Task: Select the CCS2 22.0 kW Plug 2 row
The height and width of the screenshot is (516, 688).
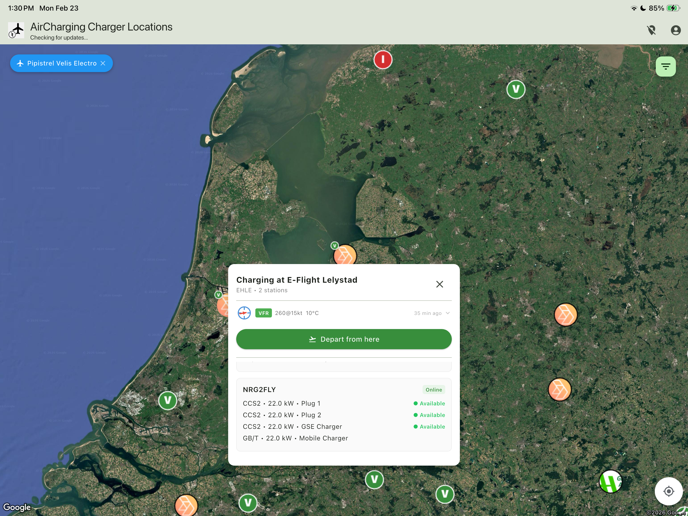Action: pyautogui.click(x=344, y=415)
